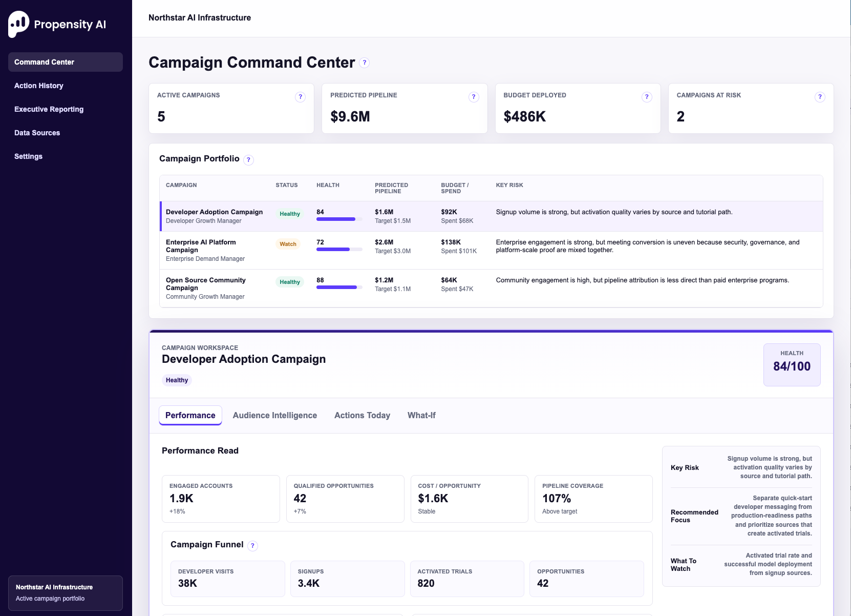Open help icon beside Campaign Command Center title

point(364,63)
